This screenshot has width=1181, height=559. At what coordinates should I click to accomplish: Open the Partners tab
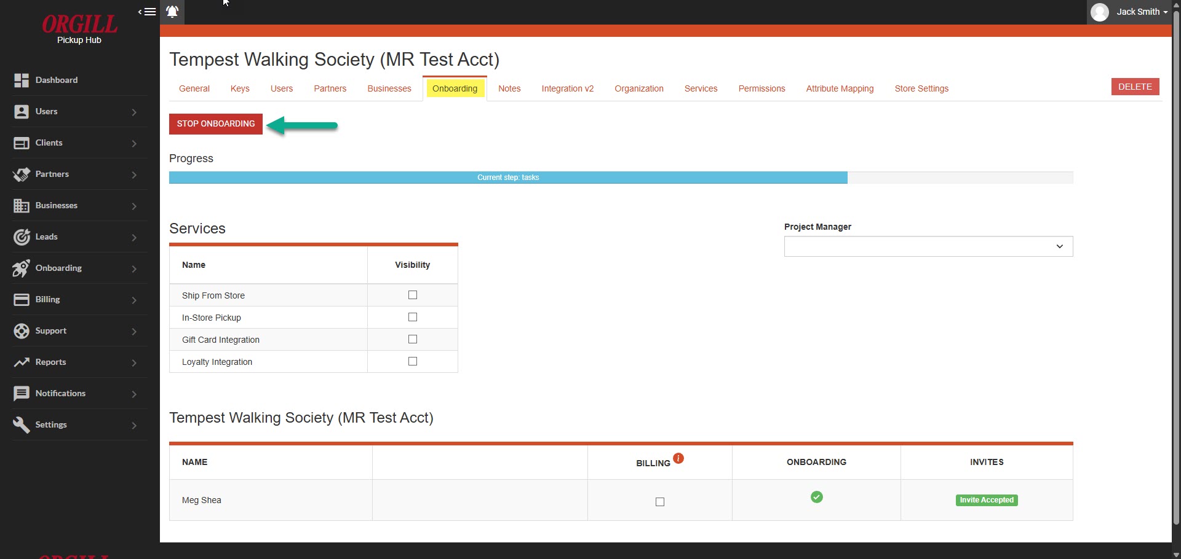click(330, 88)
